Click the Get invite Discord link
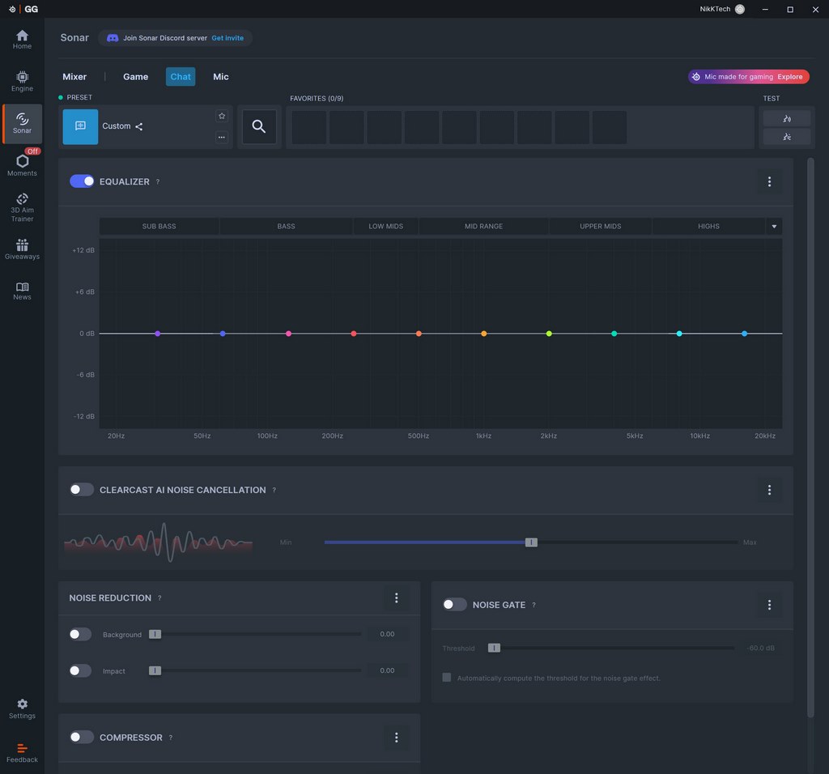Image resolution: width=829 pixels, height=774 pixels. click(x=227, y=38)
